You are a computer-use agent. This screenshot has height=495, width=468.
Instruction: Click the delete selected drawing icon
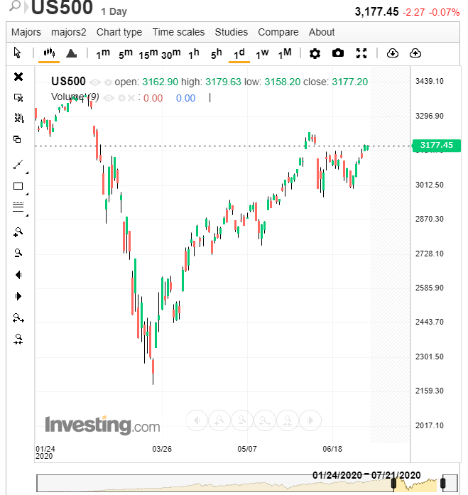pos(18,97)
